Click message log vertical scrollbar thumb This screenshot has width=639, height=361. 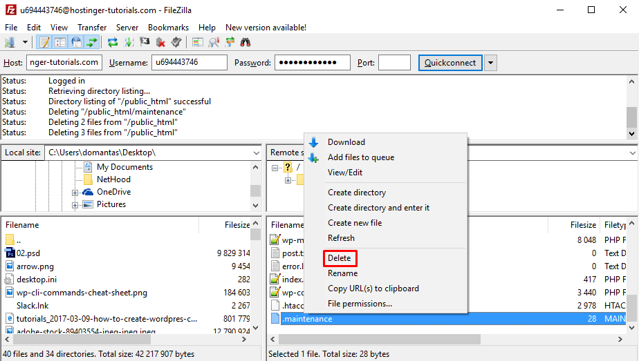point(631,117)
